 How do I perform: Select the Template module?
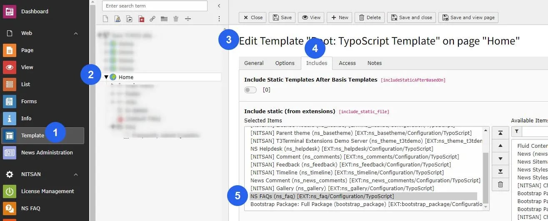42,135
